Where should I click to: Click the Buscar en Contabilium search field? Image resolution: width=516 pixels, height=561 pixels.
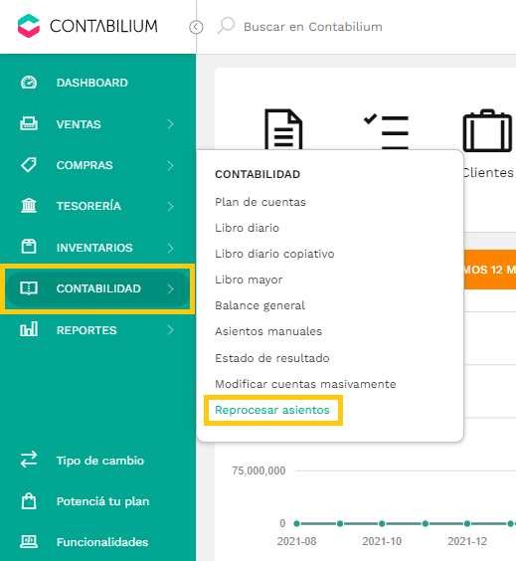point(313,27)
